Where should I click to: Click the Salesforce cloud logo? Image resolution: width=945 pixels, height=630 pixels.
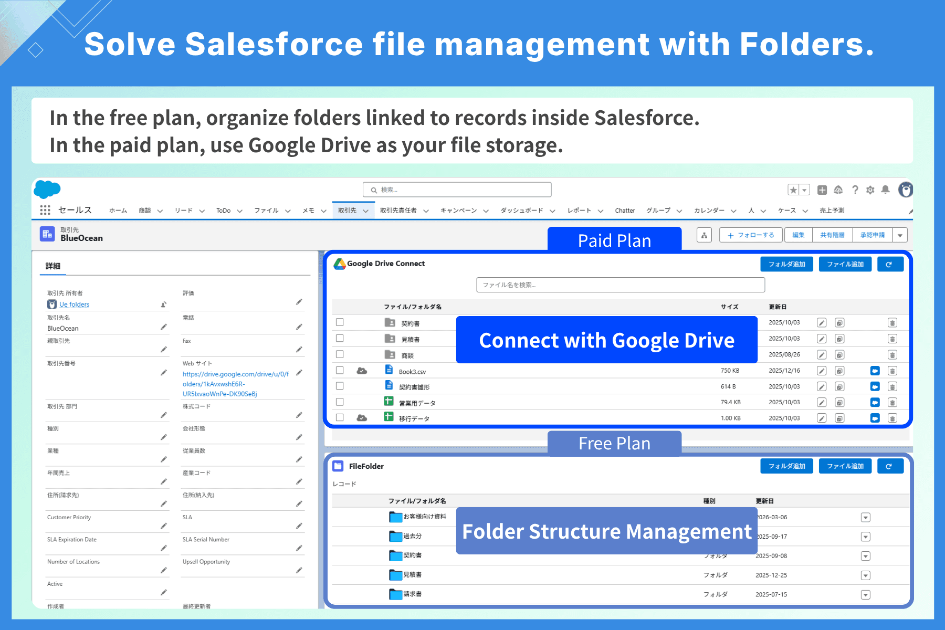[47, 189]
